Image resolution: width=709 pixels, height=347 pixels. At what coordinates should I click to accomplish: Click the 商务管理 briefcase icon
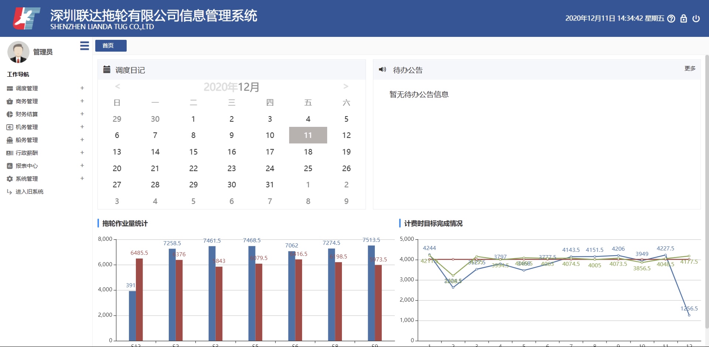[x=10, y=101]
